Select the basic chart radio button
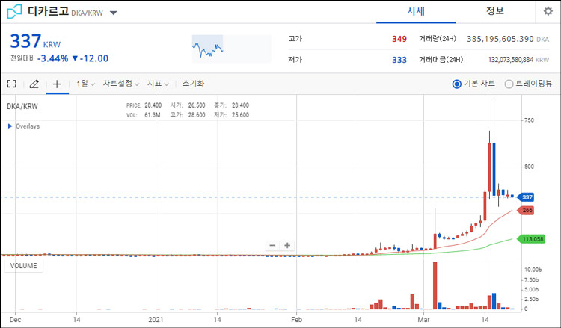The height and width of the screenshot is (328, 561). 456,84
